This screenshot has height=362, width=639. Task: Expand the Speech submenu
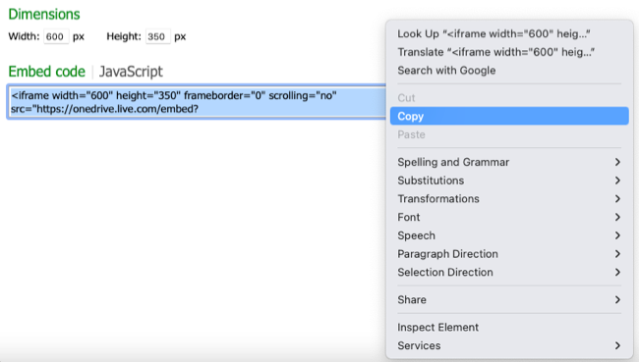click(509, 235)
